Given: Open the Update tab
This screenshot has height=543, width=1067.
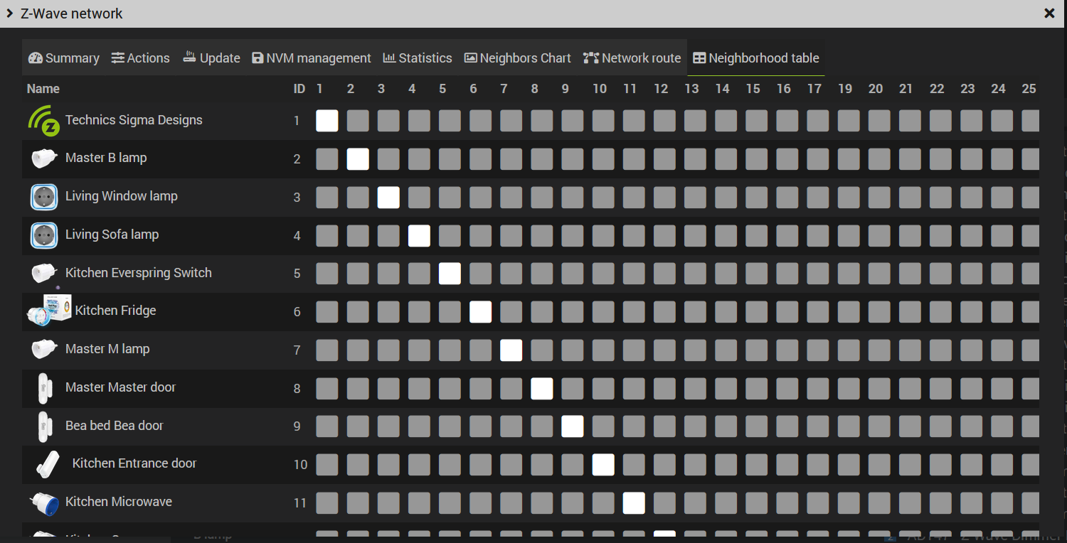Looking at the screenshot, I should pyautogui.click(x=212, y=58).
